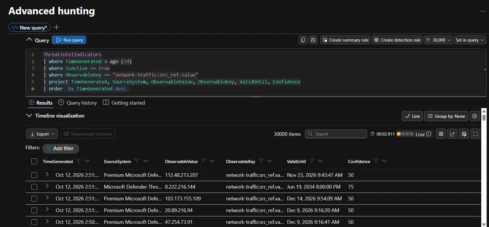Choose the Line chart type button

click(412, 116)
